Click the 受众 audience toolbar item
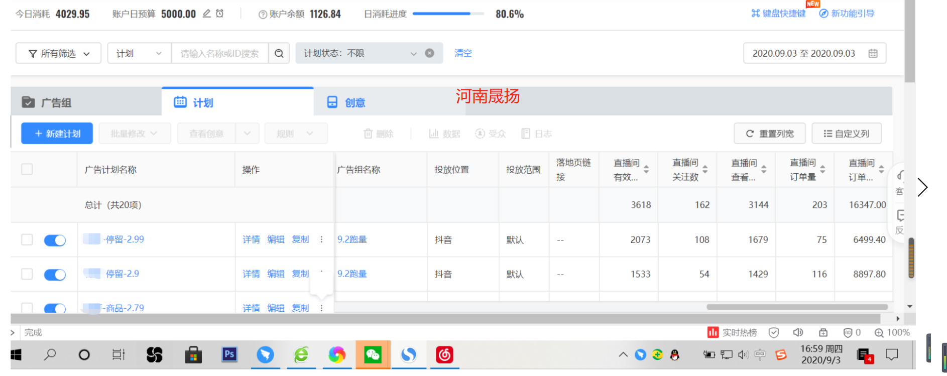947x376 pixels. point(491,134)
